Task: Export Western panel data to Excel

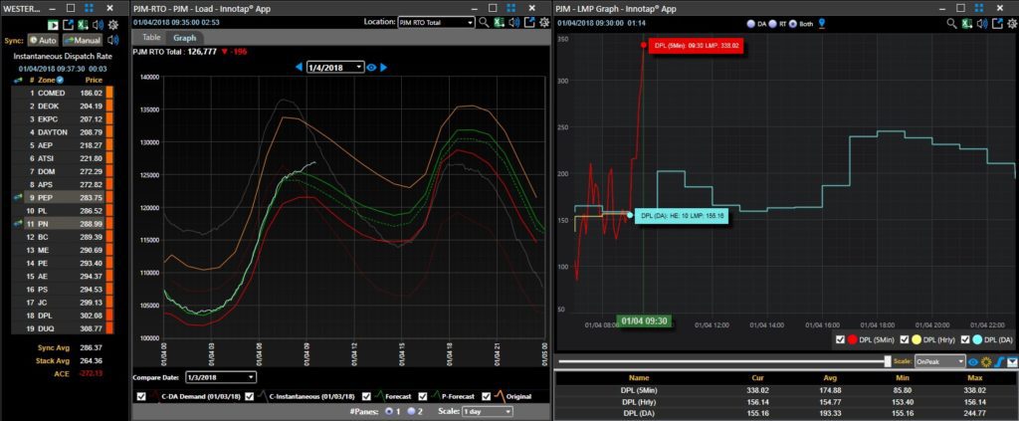Action: point(84,25)
